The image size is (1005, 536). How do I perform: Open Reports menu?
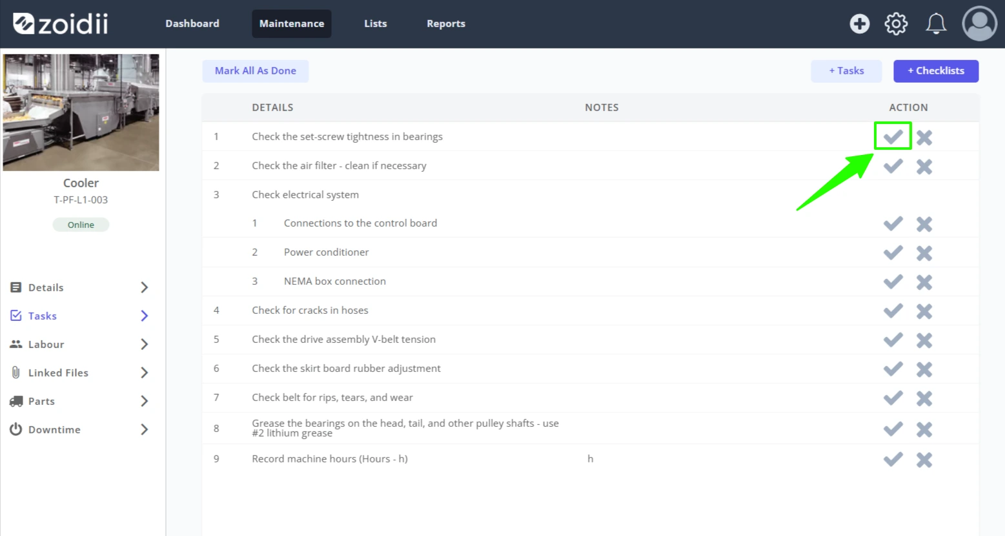pyautogui.click(x=446, y=24)
